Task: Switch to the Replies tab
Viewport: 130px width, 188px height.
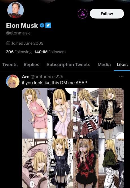Action: pos(31,65)
